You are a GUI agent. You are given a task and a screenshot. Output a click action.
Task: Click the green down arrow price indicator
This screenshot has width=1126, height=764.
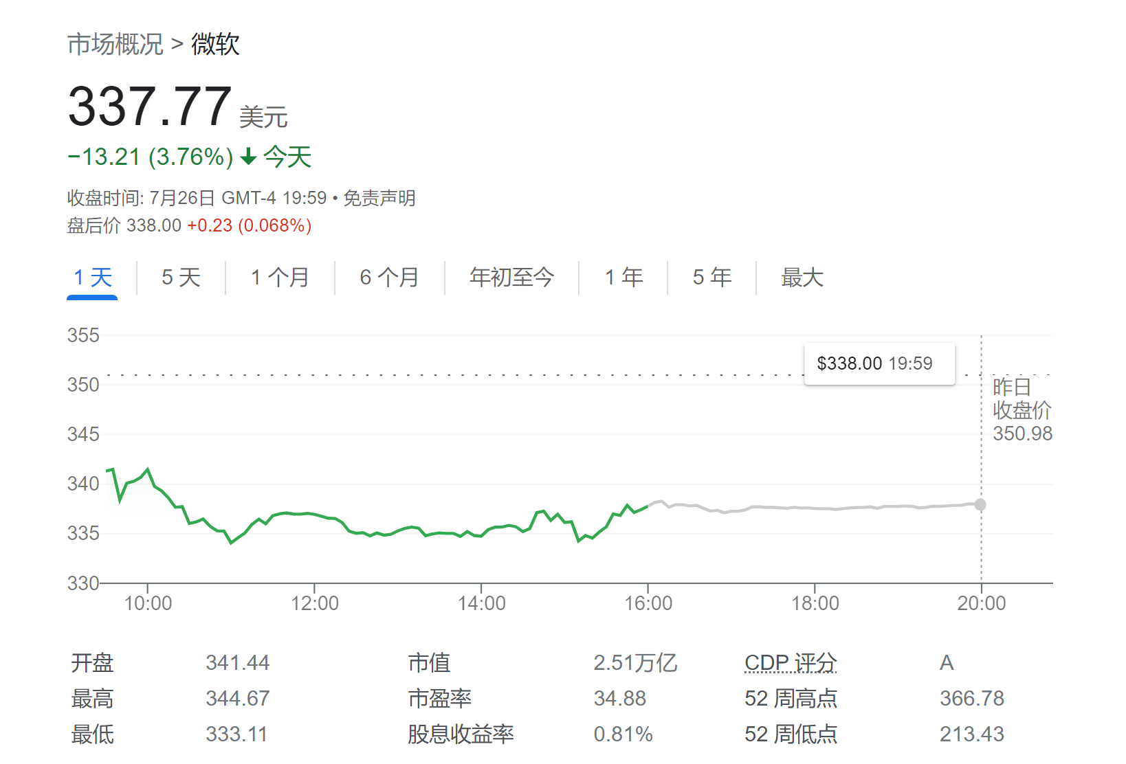click(x=249, y=157)
